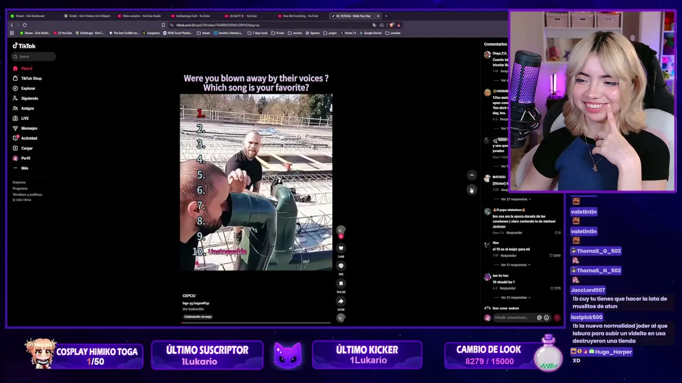Switch to Stream - Kick Dashboard tab
Screen dimensions: 682x383
pyautogui.click(x=31, y=16)
